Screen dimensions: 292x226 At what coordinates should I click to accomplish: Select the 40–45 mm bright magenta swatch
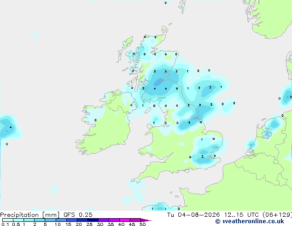click(x=125, y=220)
